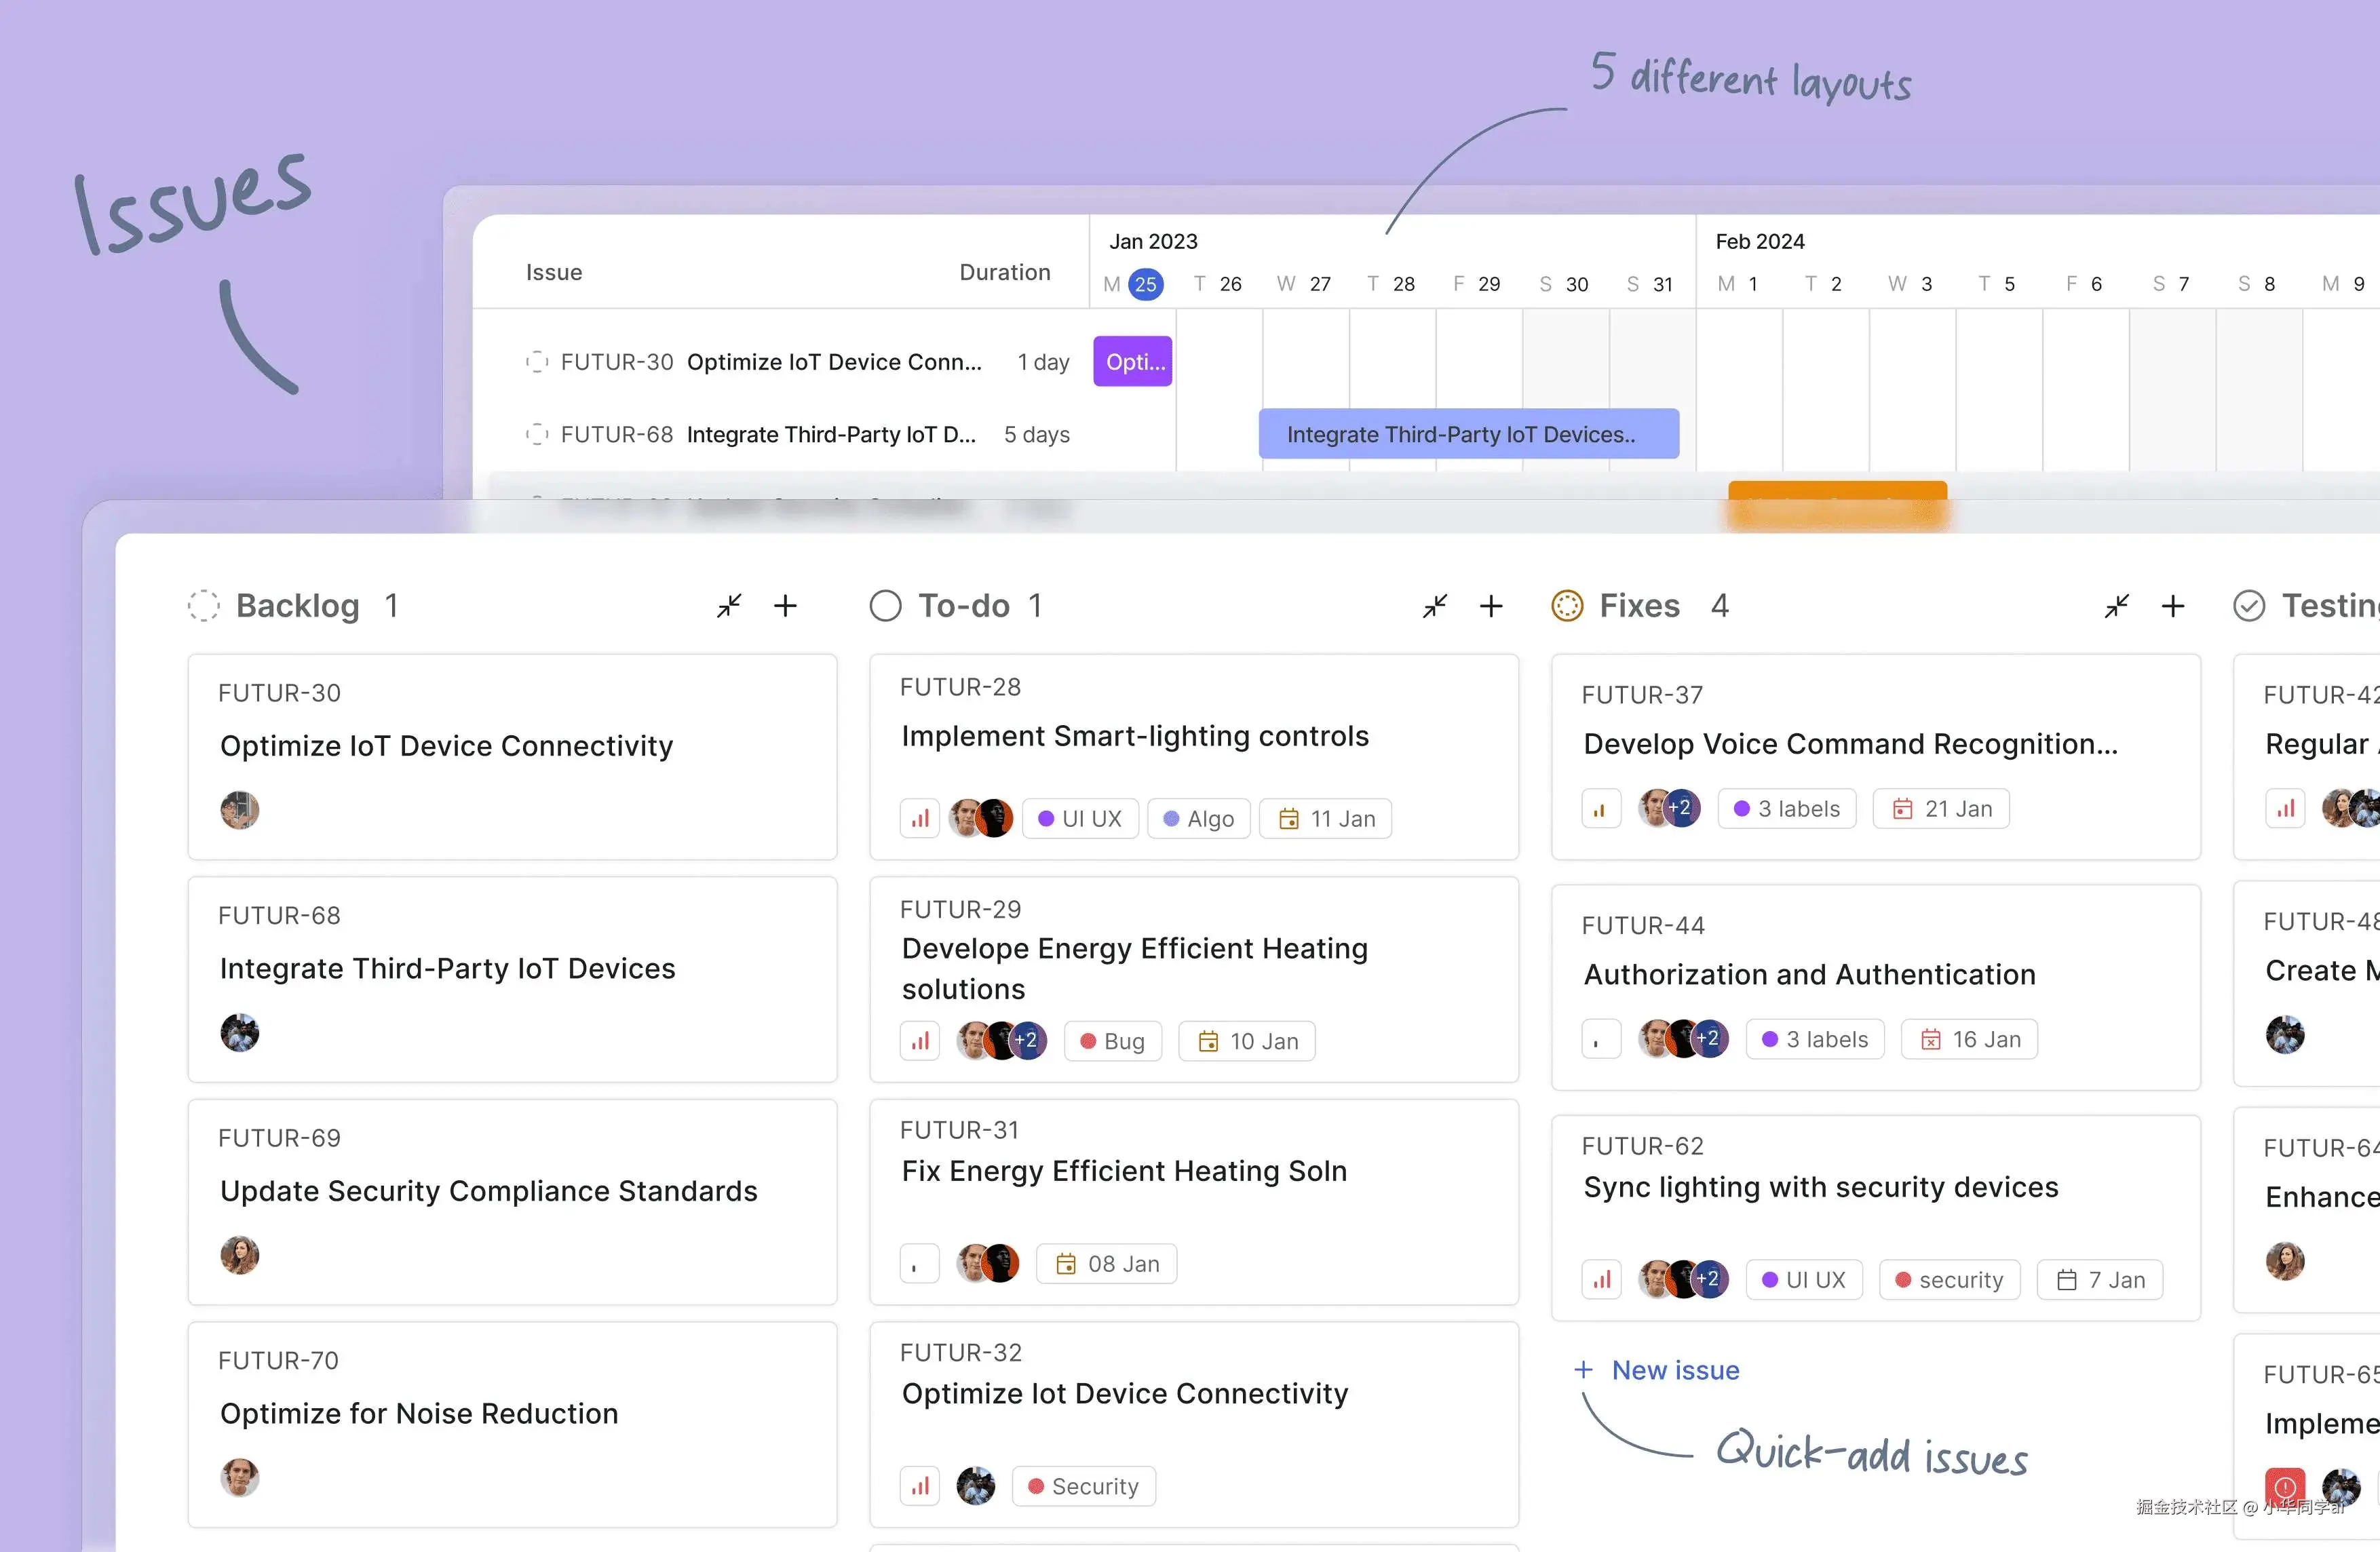The image size is (2380, 1552).
Task: Open the Update Security Compliance Standards card
Action: (x=489, y=1191)
